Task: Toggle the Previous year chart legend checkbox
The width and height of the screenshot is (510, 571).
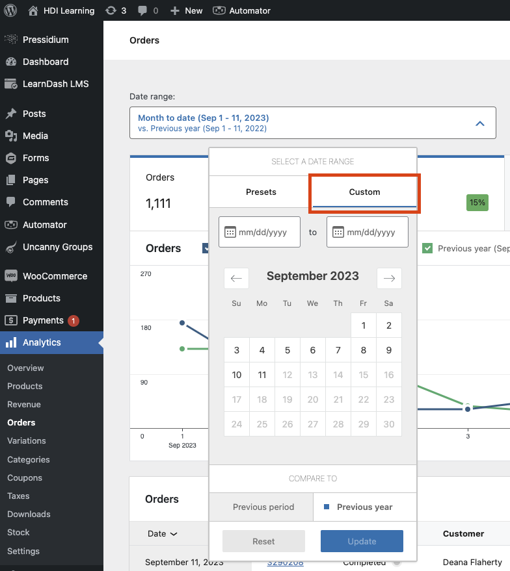Action: (x=427, y=248)
